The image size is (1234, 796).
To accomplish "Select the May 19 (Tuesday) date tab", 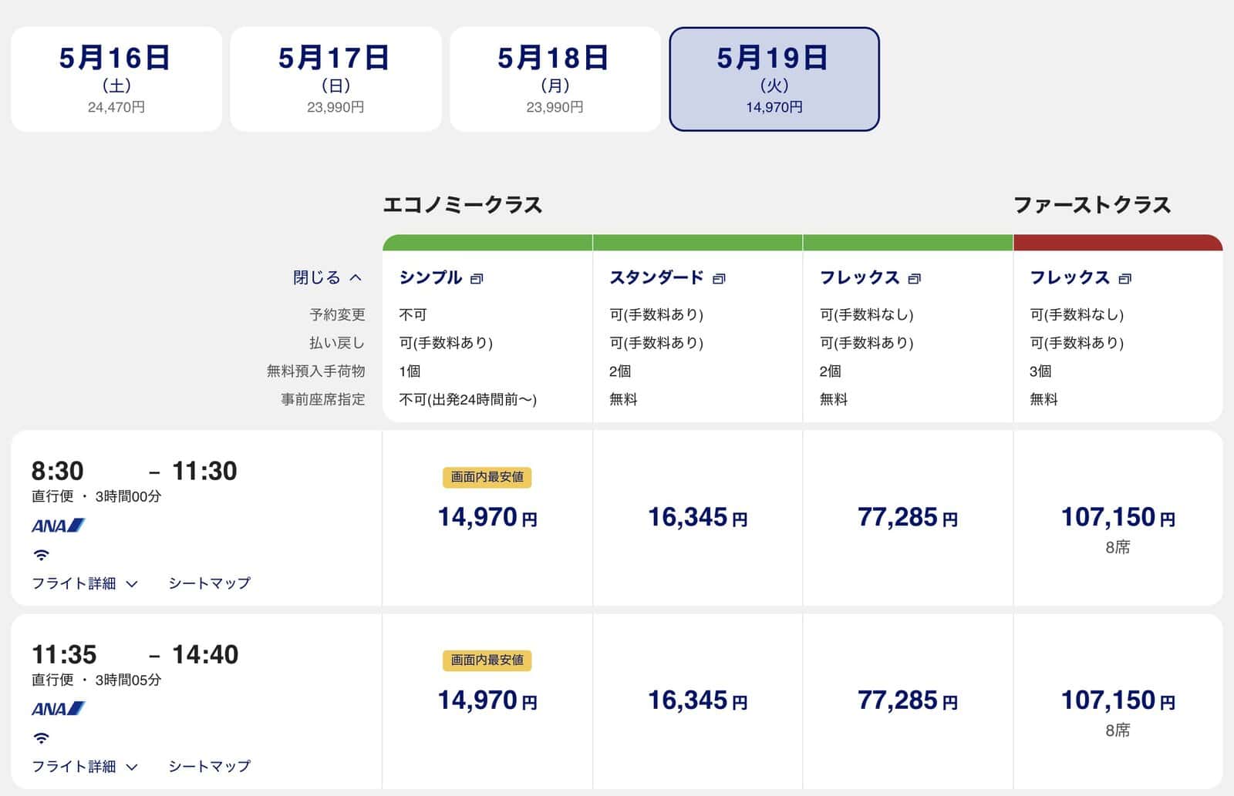I will tap(774, 79).
